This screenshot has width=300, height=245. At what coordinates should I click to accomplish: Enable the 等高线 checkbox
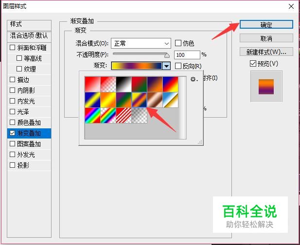[x=19, y=58]
